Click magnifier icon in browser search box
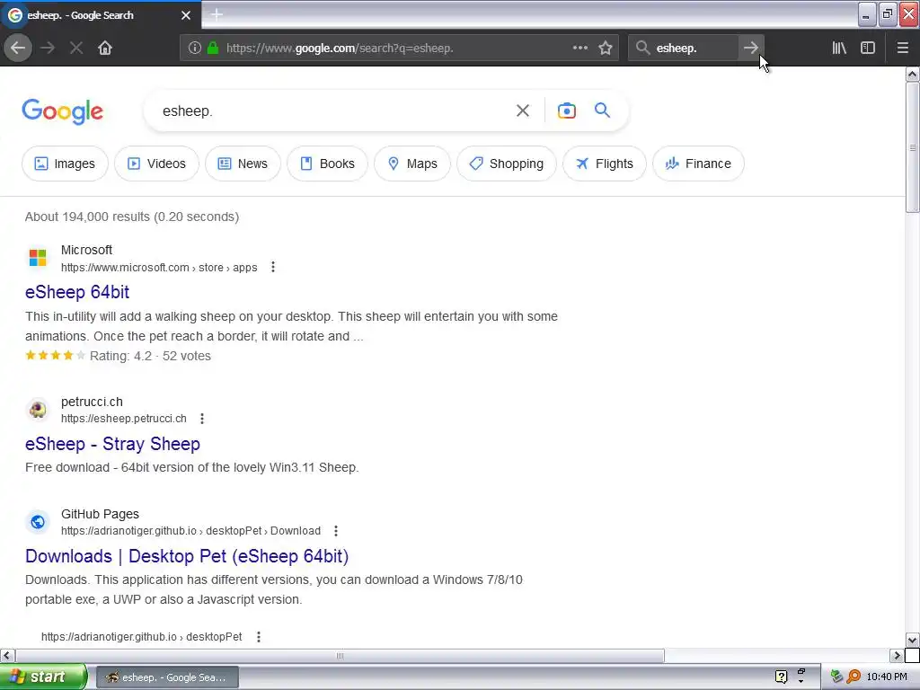920x690 pixels. [x=643, y=49]
